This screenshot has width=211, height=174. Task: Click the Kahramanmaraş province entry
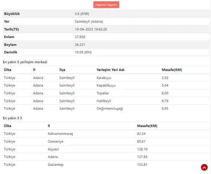coord(60,134)
